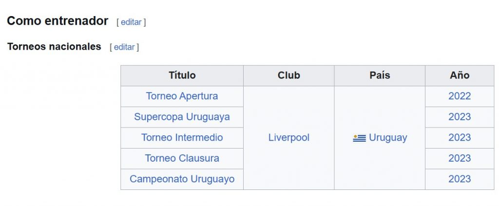The height and width of the screenshot is (206, 499).
Task: Click the Como entrenador section heading
Action: point(58,21)
